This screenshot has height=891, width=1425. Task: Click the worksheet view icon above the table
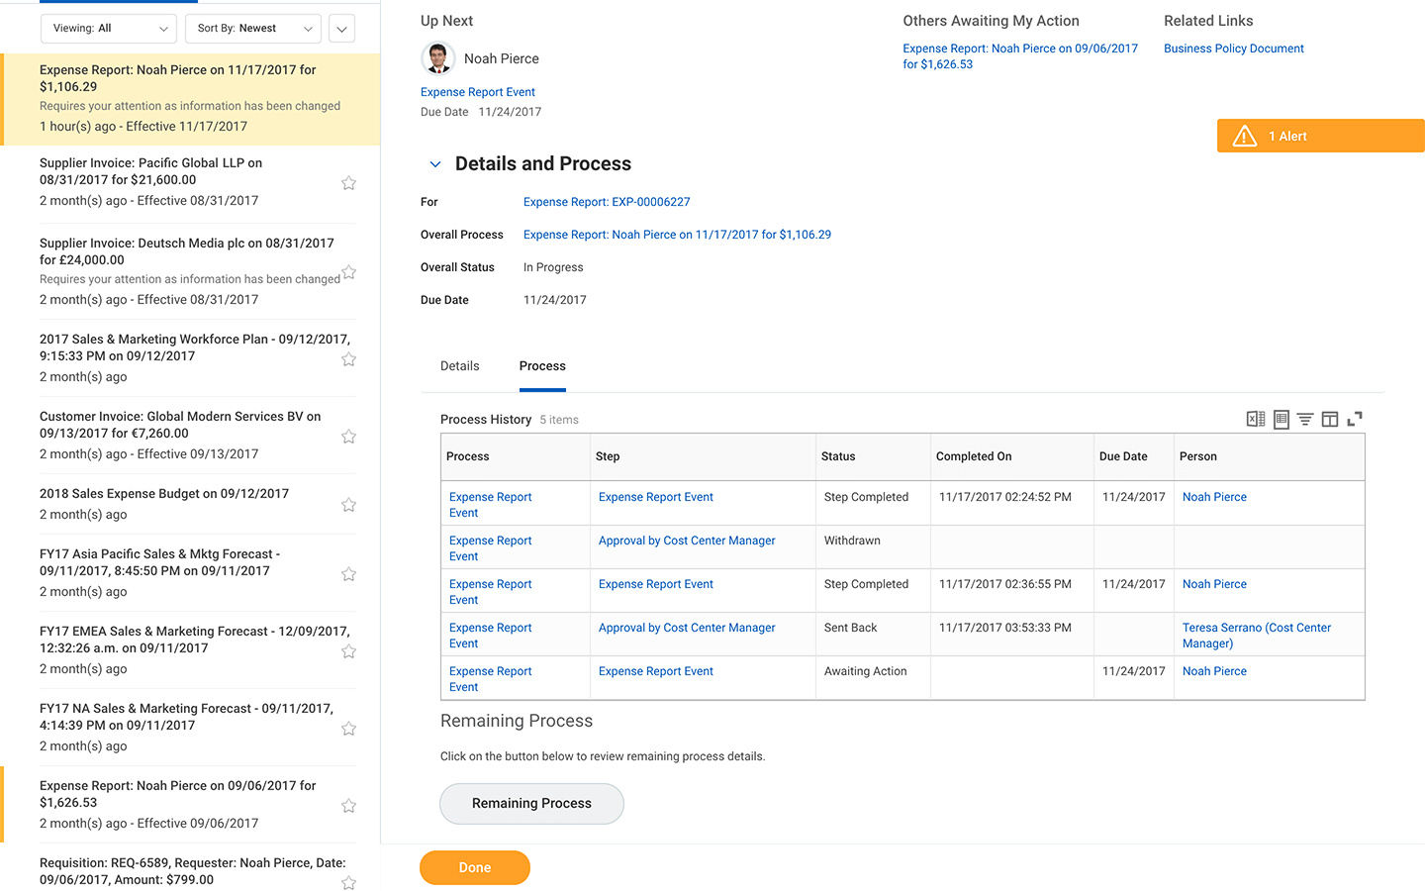(1281, 419)
